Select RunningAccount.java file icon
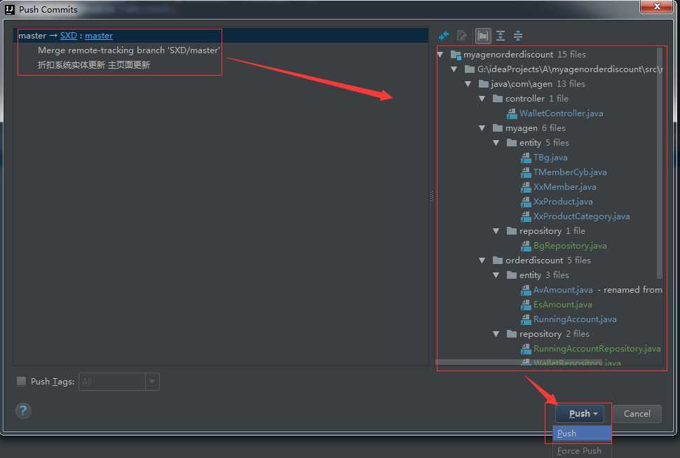This screenshot has height=458, width=680. (x=526, y=319)
